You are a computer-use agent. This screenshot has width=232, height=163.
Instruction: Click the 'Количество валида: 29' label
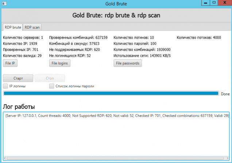22,56
